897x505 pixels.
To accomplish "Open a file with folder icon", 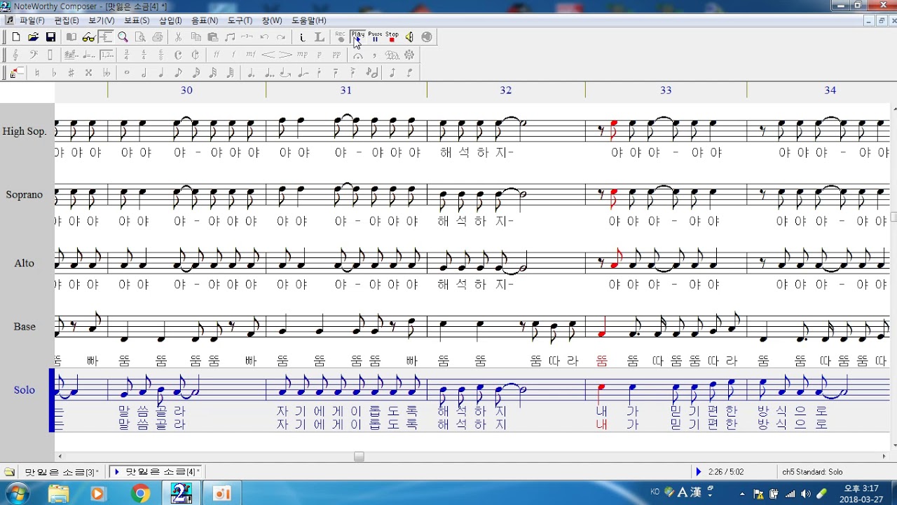I will click(33, 37).
